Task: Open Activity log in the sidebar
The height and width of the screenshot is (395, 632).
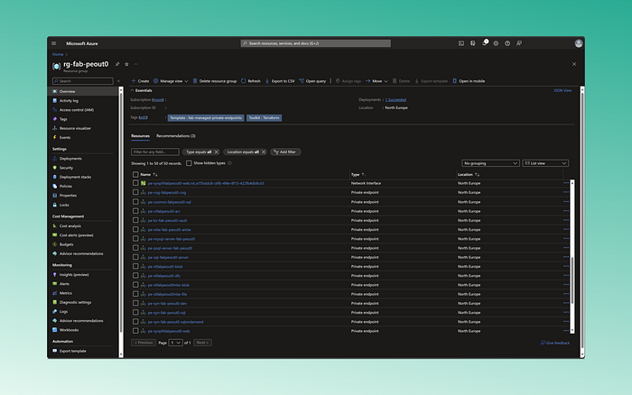Action: coord(69,101)
